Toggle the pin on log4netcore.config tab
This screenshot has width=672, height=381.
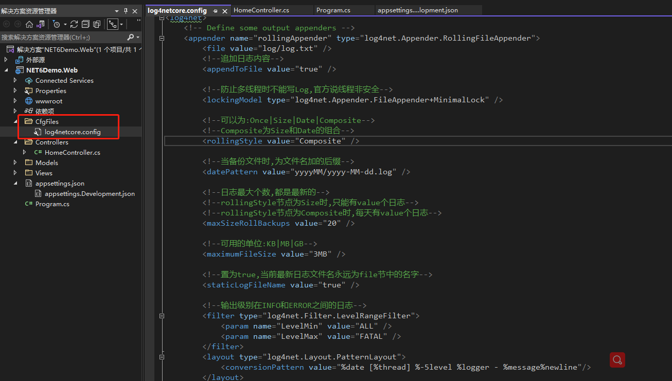216,10
